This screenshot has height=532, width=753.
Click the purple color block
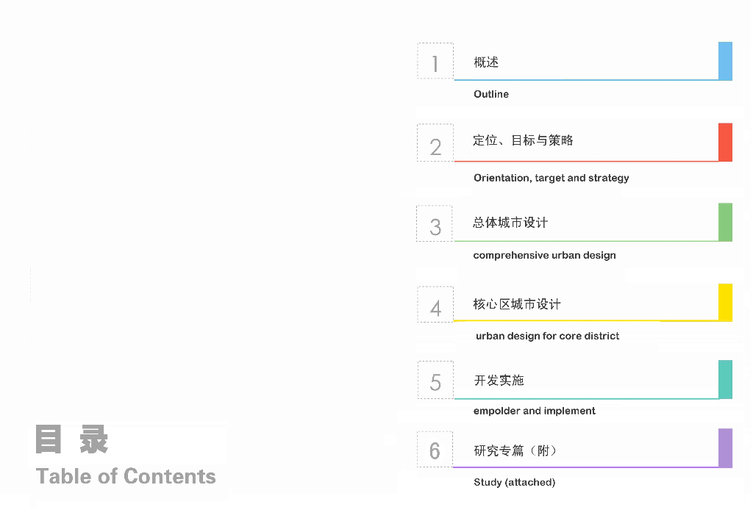click(725, 448)
